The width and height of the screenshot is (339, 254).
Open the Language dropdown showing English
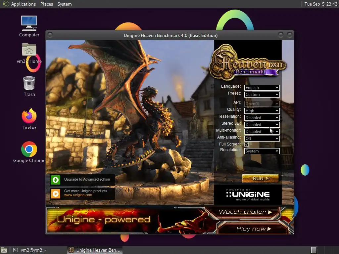[x=262, y=87]
